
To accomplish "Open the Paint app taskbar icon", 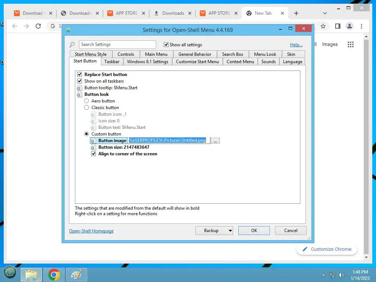I will pos(76,275).
